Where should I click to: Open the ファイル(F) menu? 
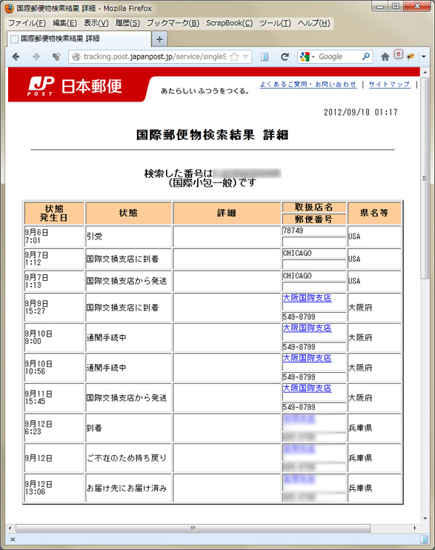click(27, 23)
